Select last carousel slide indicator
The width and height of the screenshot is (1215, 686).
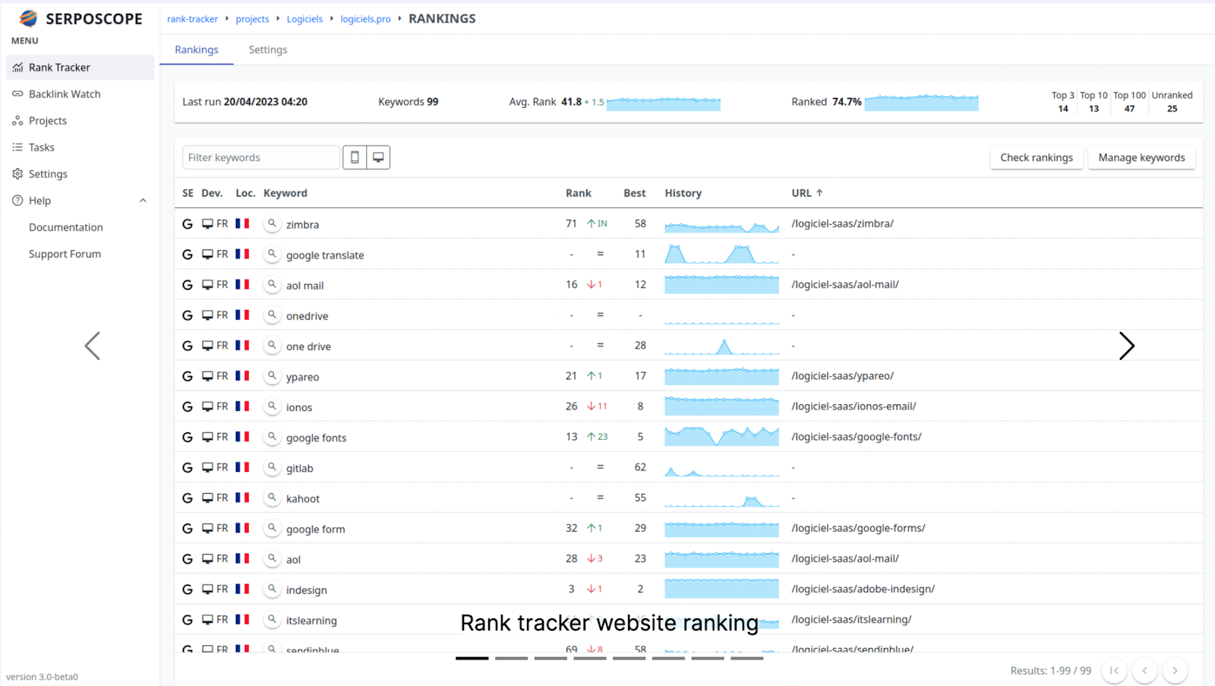[746, 658]
